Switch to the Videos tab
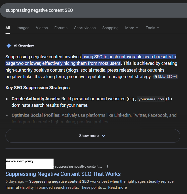 [42, 28]
